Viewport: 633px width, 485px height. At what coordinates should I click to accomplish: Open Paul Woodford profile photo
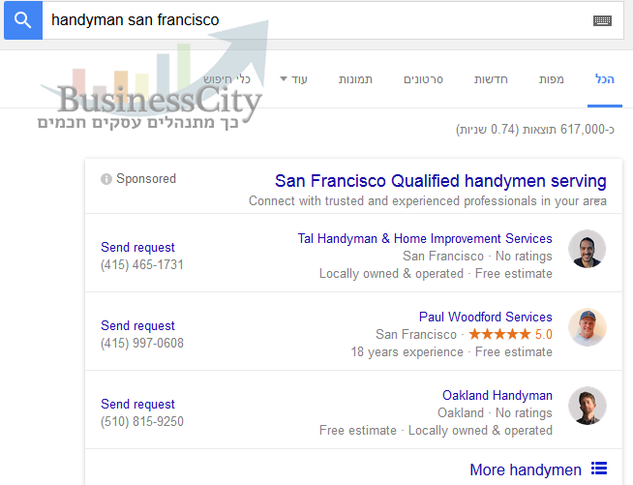tap(587, 327)
